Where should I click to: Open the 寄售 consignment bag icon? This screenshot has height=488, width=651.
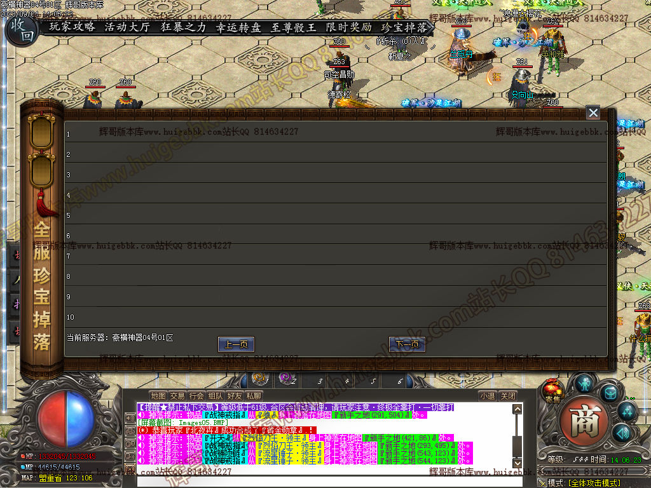point(553,391)
